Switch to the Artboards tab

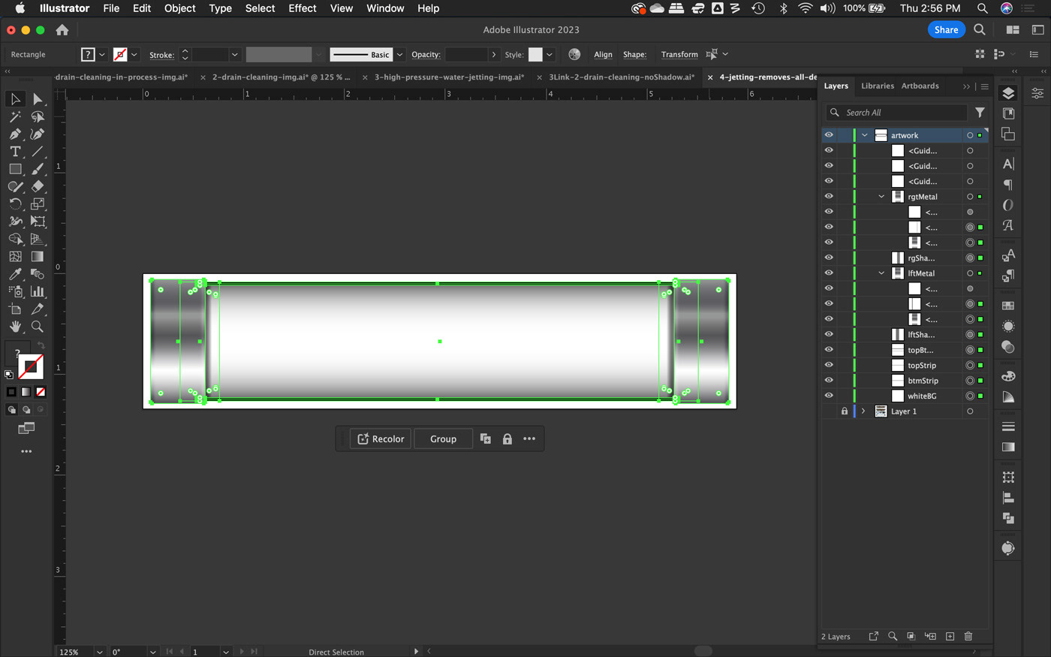click(x=920, y=86)
